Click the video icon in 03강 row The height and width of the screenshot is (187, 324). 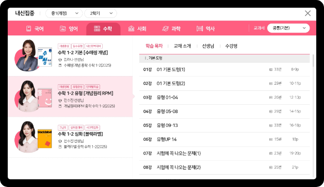click(271, 98)
